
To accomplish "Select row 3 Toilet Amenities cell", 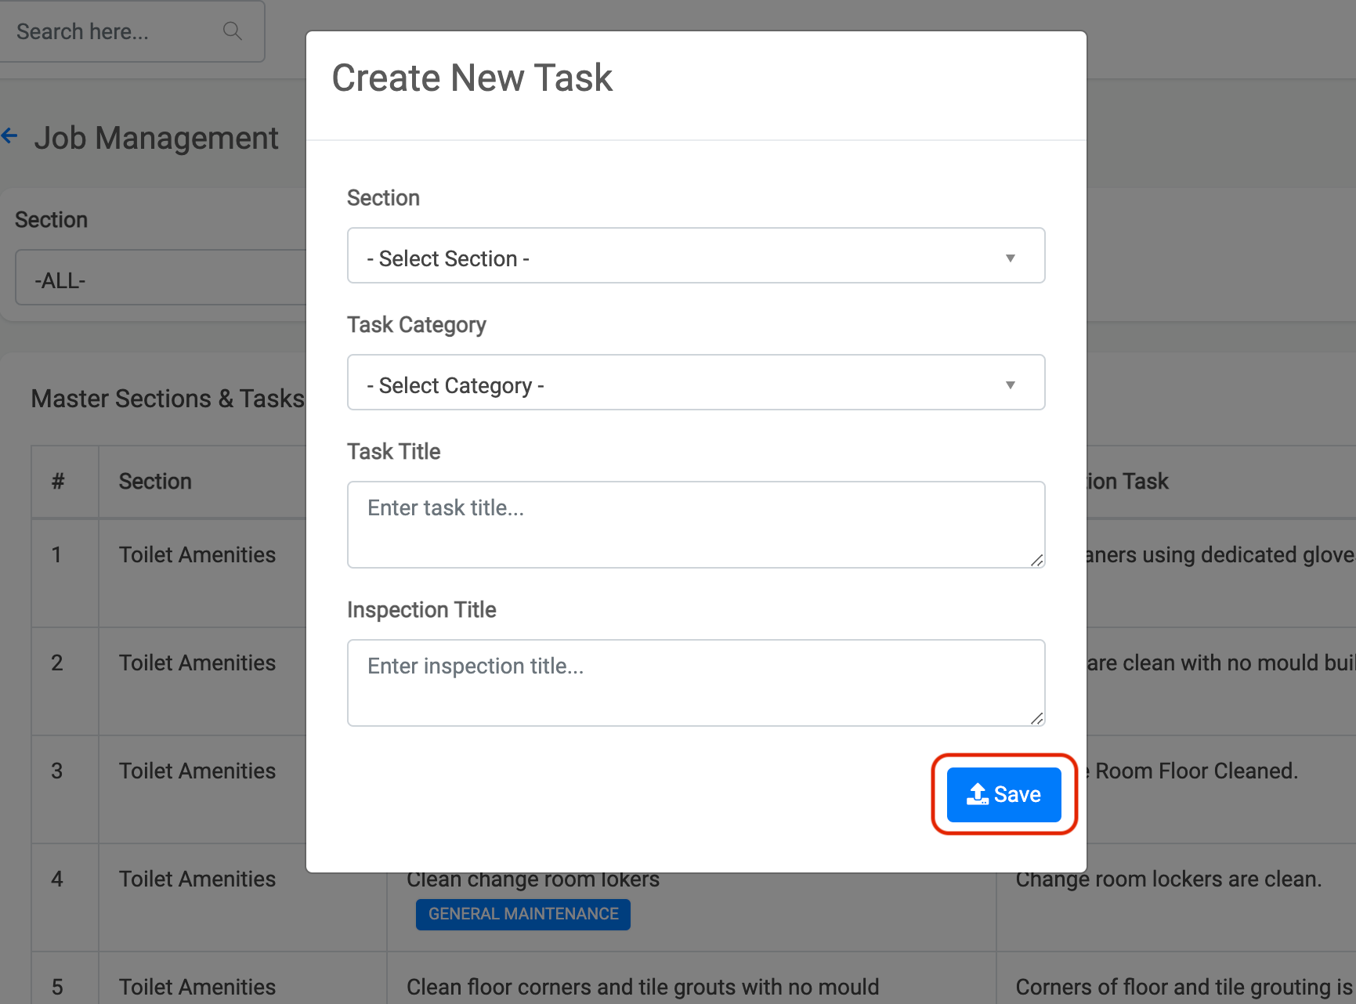I will (x=197, y=771).
